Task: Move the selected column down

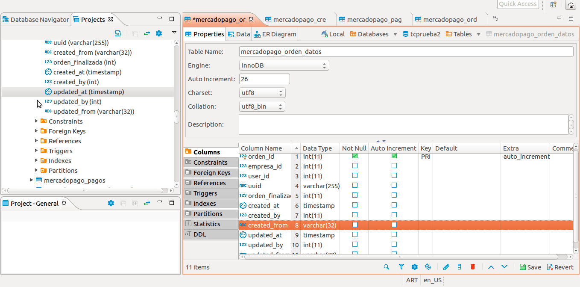Action: click(504, 267)
